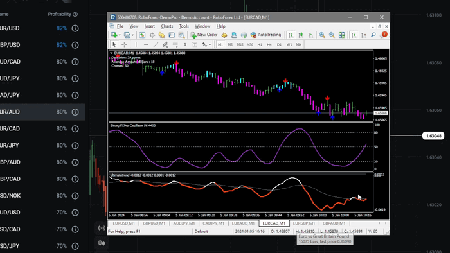
Task: Expand the arrows objects dropdown
Action: (x=210, y=45)
